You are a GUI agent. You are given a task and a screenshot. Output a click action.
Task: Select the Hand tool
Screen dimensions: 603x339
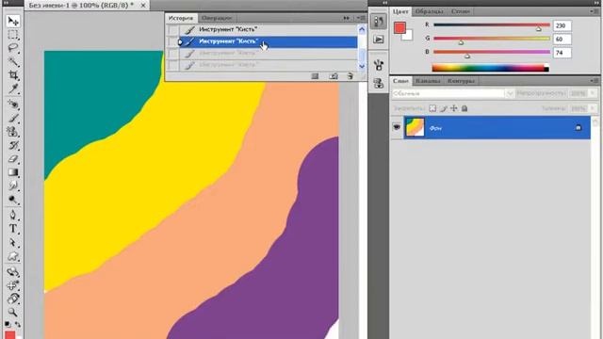coord(12,299)
